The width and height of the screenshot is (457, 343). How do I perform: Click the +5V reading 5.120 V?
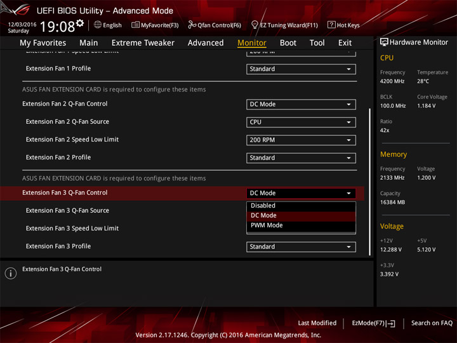(426, 250)
